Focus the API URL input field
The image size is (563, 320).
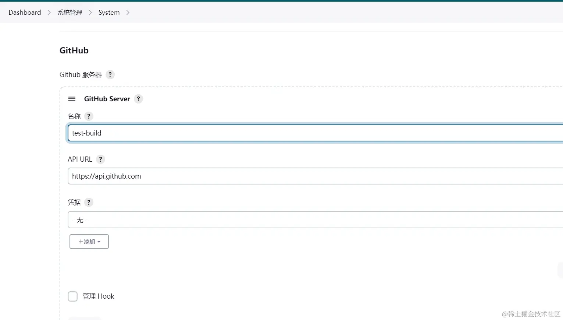316,176
